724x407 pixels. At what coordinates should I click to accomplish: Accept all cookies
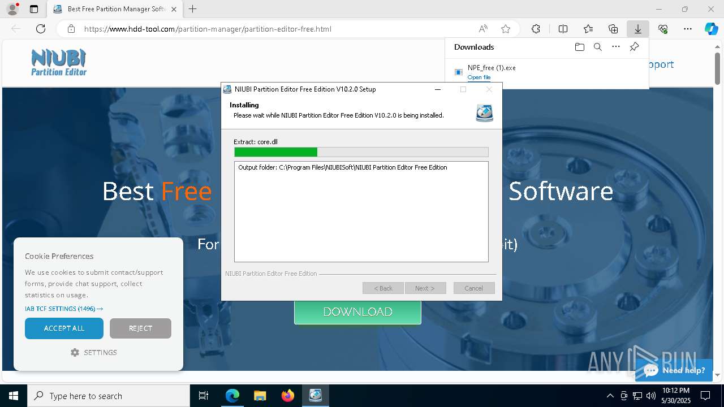tap(64, 328)
